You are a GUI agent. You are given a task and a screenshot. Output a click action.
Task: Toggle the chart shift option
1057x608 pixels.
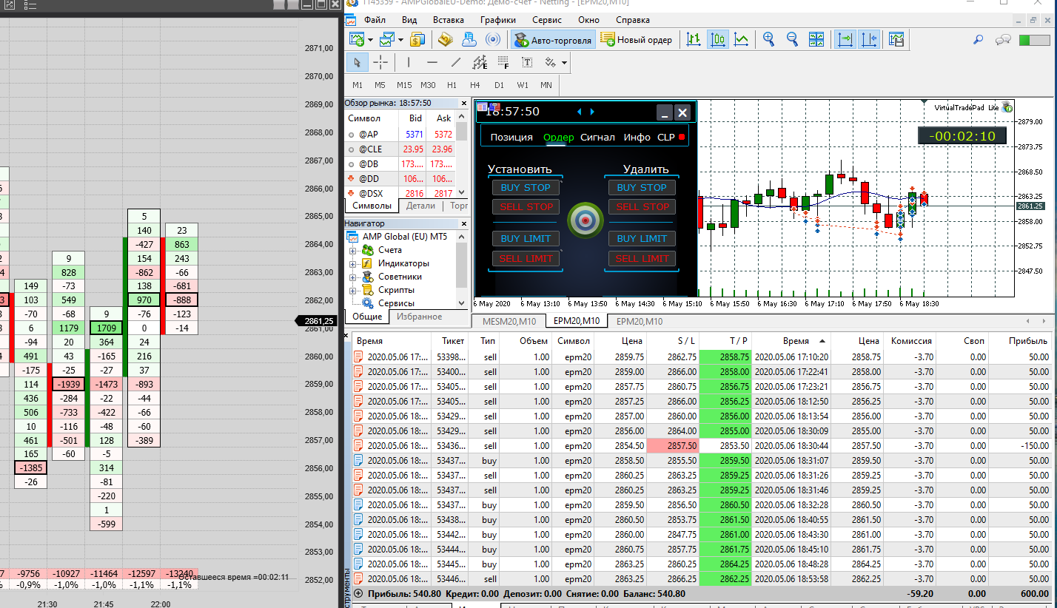869,40
